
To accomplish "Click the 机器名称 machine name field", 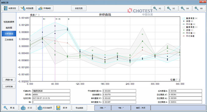I will pyautogui.click(x=51, y=91).
